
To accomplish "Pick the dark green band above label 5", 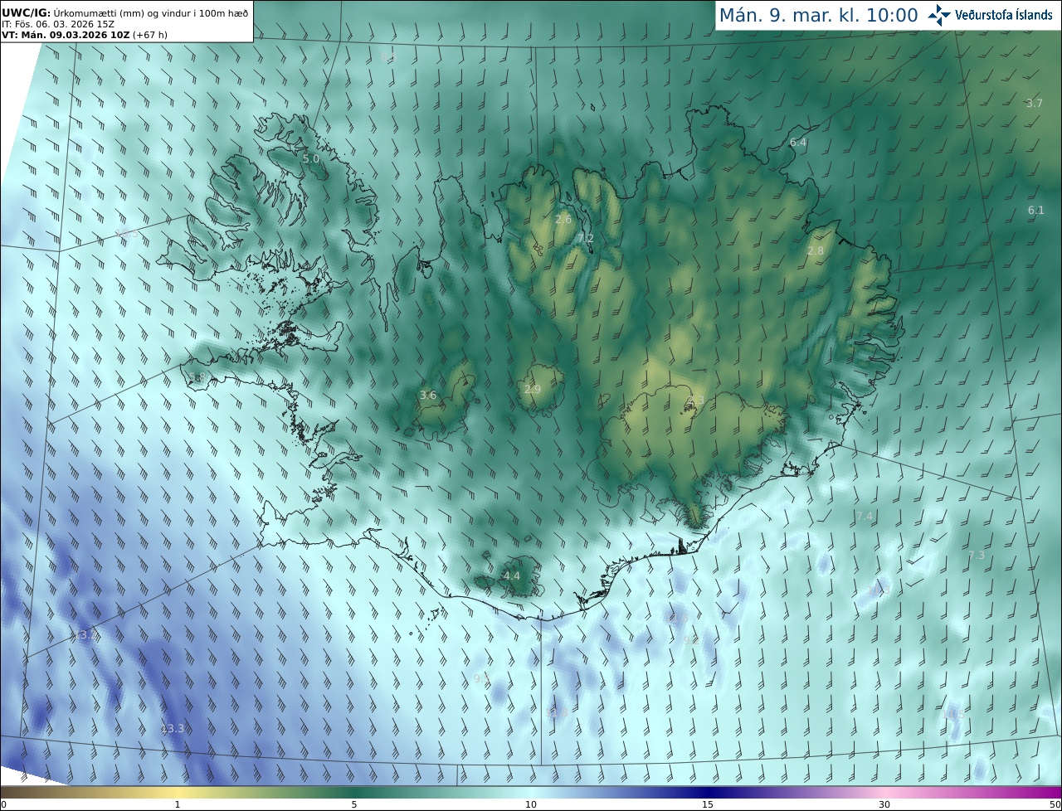I will [354, 792].
